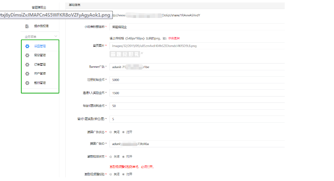Click the 每做1题消耗金币 field showing 50
This screenshot has width=334, height=181.
tap(197, 106)
